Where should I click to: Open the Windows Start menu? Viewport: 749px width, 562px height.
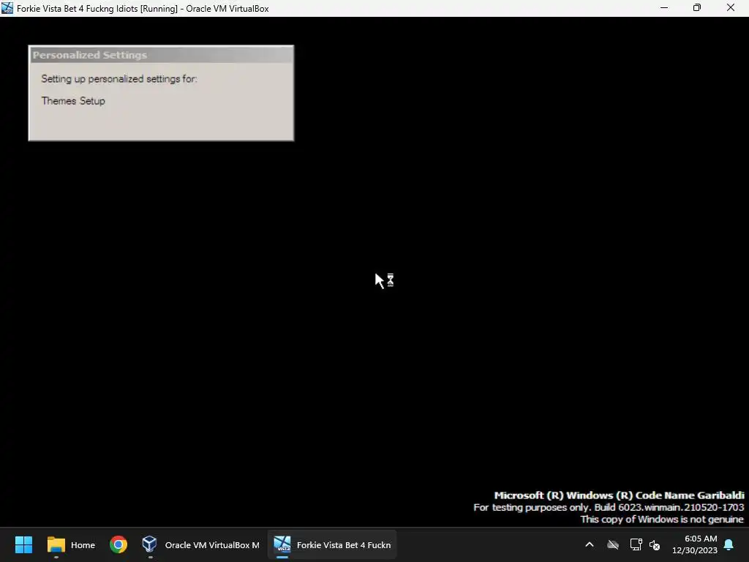coord(23,544)
